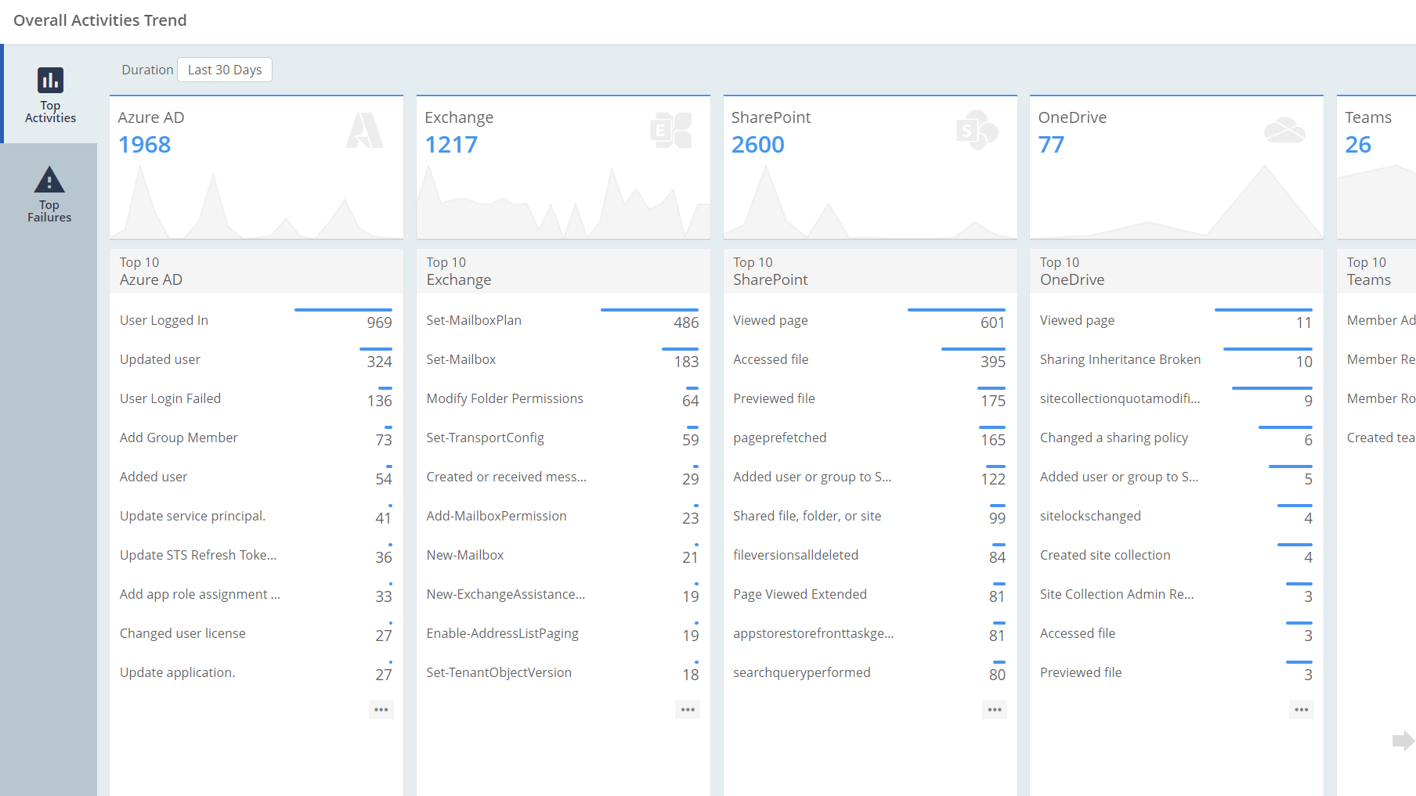Open more options under the SharePoint column
Screen dimensions: 1416x796
(995, 709)
